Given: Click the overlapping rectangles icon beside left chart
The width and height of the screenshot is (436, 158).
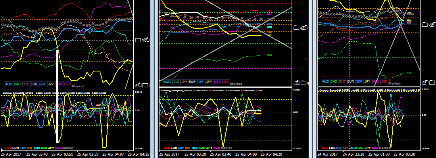Looking at the screenshot, I should tap(145, 40).
